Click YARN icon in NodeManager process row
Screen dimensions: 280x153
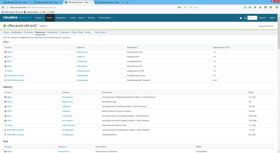(5, 76)
